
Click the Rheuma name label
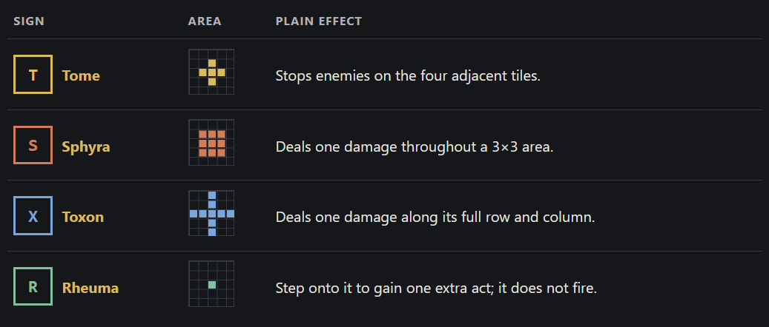click(90, 287)
